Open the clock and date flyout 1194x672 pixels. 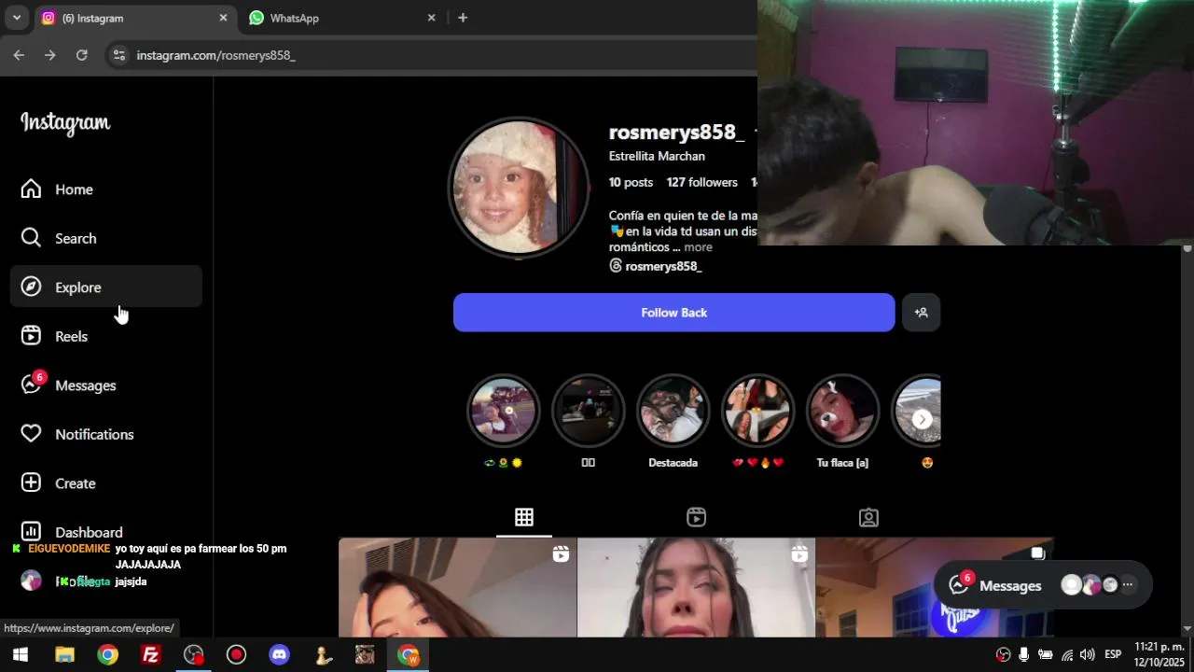pyautogui.click(x=1159, y=654)
